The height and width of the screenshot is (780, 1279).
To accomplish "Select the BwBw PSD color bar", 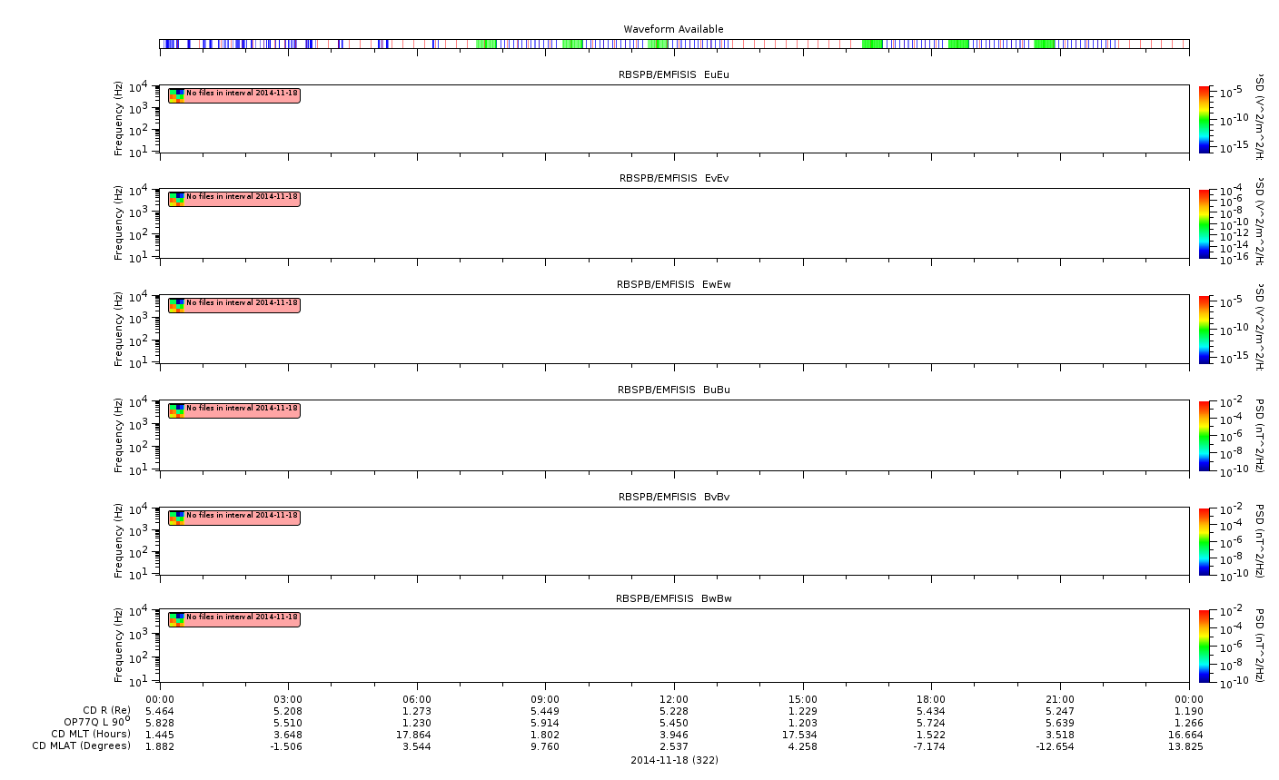I will (1205, 646).
